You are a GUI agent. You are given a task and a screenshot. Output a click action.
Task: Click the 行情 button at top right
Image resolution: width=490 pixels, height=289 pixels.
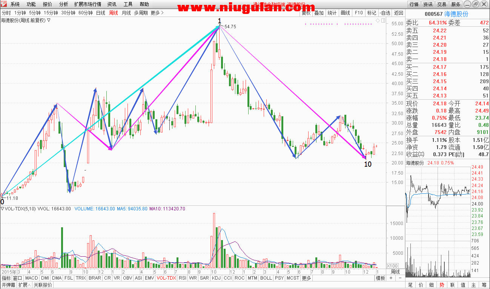click(414, 4)
